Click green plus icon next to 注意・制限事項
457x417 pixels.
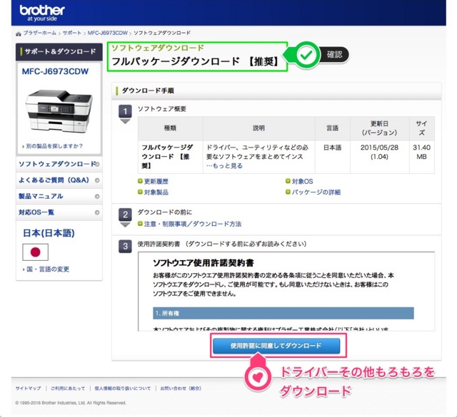point(140,224)
